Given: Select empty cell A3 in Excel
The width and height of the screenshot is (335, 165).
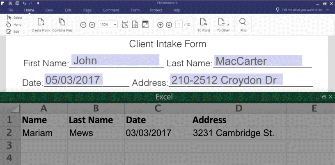Looking at the screenshot, I should [x=44, y=146].
